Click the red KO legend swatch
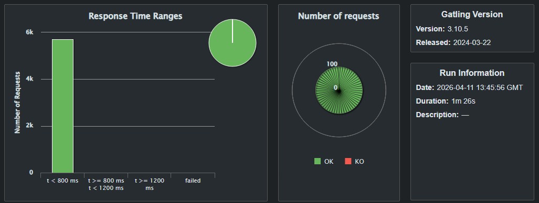Viewport: 539px width, 203px height. point(348,162)
